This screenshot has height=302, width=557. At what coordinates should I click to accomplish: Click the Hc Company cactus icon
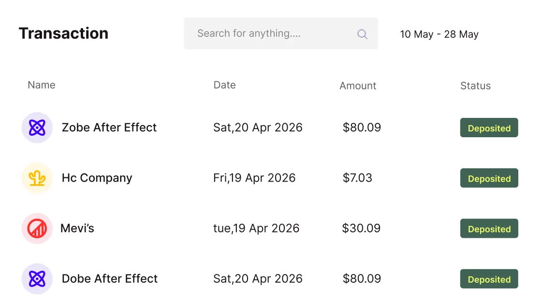click(x=37, y=178)
